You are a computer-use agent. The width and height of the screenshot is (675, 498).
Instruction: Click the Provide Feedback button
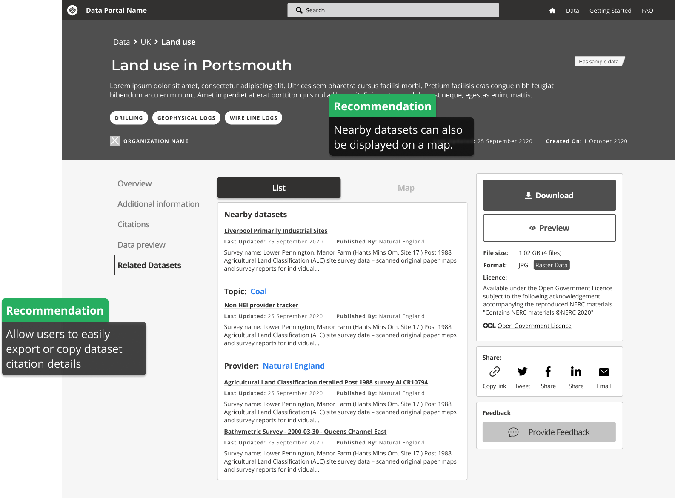(x=549, y=432)
